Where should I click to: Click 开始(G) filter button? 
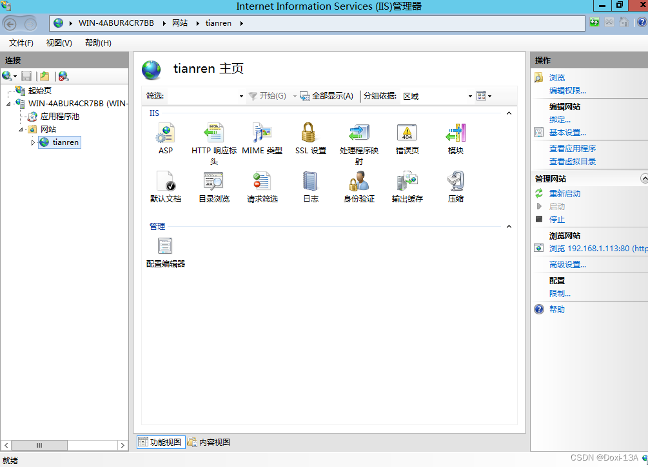coord(268,96)
